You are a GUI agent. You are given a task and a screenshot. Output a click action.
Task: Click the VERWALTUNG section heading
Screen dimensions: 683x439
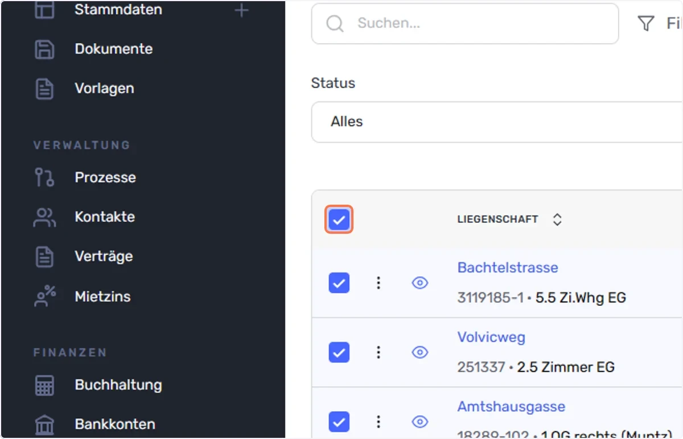pos(82,145)
